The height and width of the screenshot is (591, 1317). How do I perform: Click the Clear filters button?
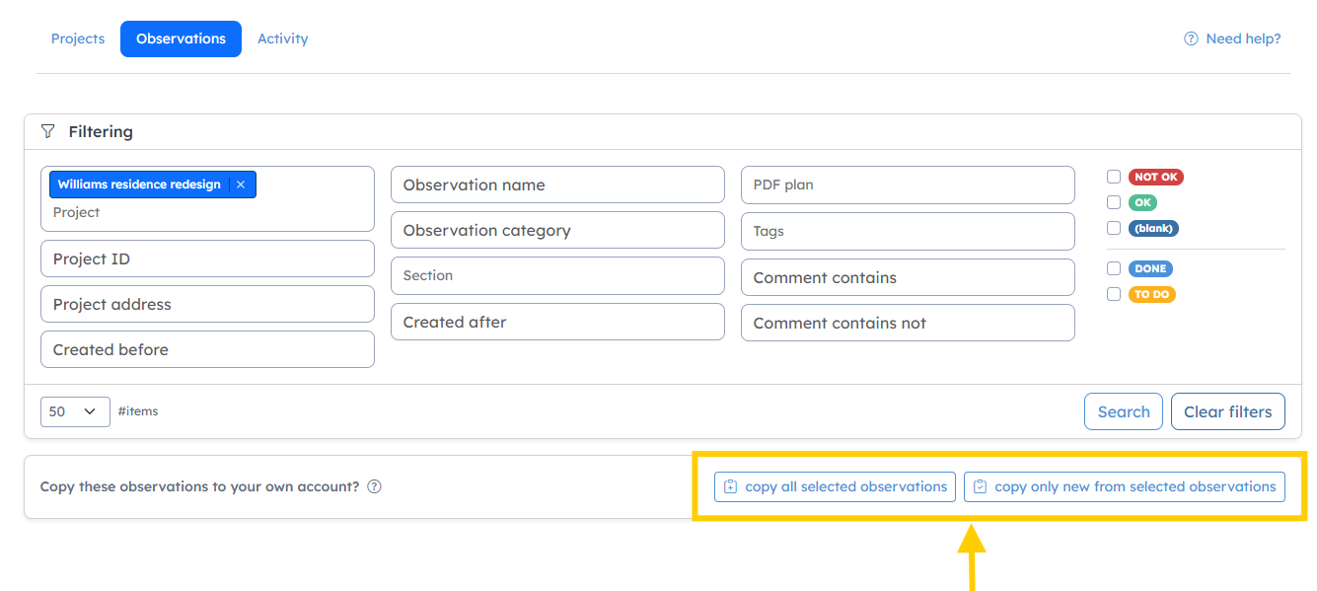point(1228,411)
